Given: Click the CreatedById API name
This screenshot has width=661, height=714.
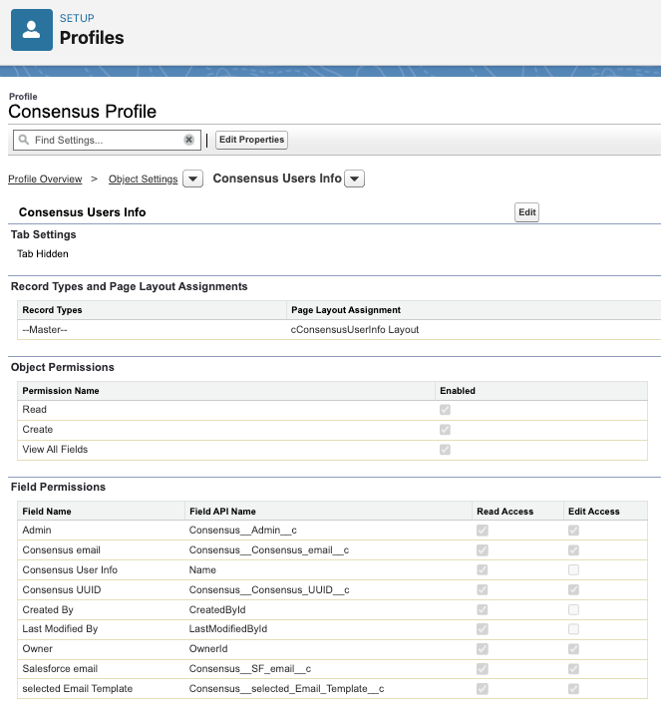Looking at the screenshot, I should (x=217, y=609).
